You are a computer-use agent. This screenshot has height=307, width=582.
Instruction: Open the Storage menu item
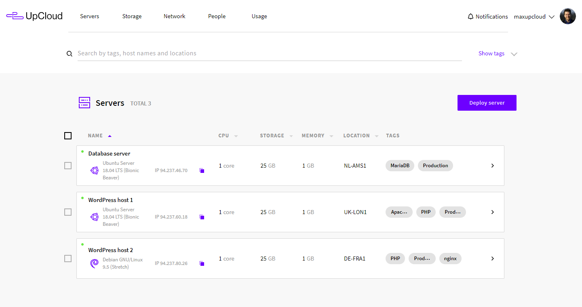[x=132, y=16]
